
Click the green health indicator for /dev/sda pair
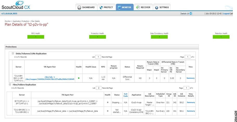79,78
